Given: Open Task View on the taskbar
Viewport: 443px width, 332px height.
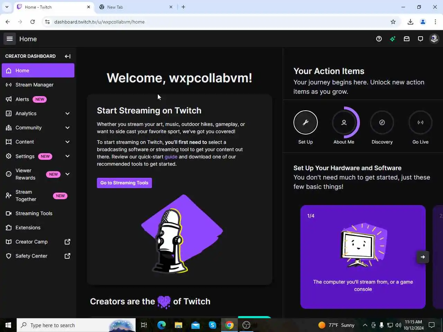Looking at the screenshot, I should click(x=144, y=325).
